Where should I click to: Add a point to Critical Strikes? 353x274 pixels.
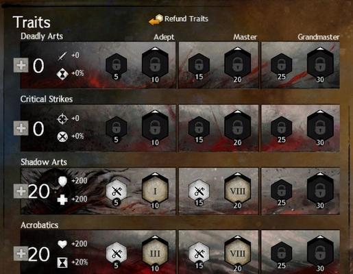click(x=21, y=128)
